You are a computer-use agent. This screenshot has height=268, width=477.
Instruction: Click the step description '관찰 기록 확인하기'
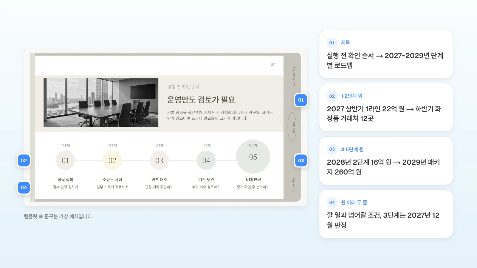159,187
